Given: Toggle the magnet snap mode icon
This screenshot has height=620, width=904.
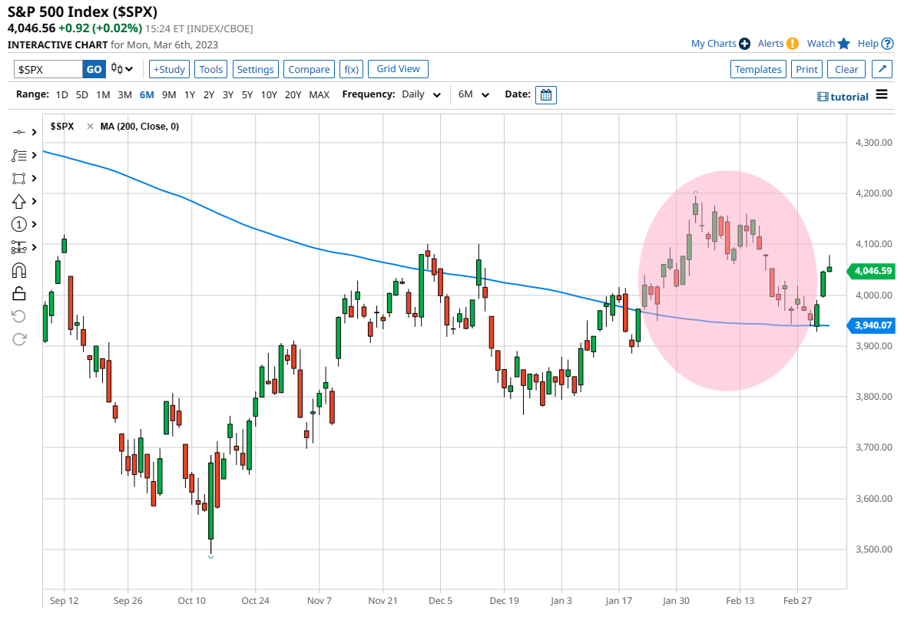Looking at the screenshot, I should point(19,270).
